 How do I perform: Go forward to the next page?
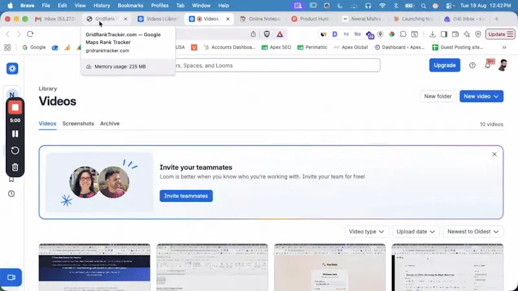(x=19, y=34)
